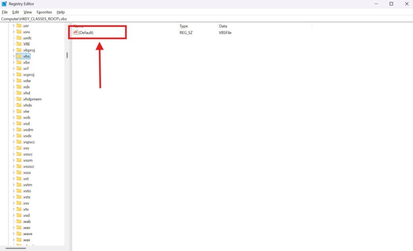Select the .vsx key label

(x=26, y=203)
